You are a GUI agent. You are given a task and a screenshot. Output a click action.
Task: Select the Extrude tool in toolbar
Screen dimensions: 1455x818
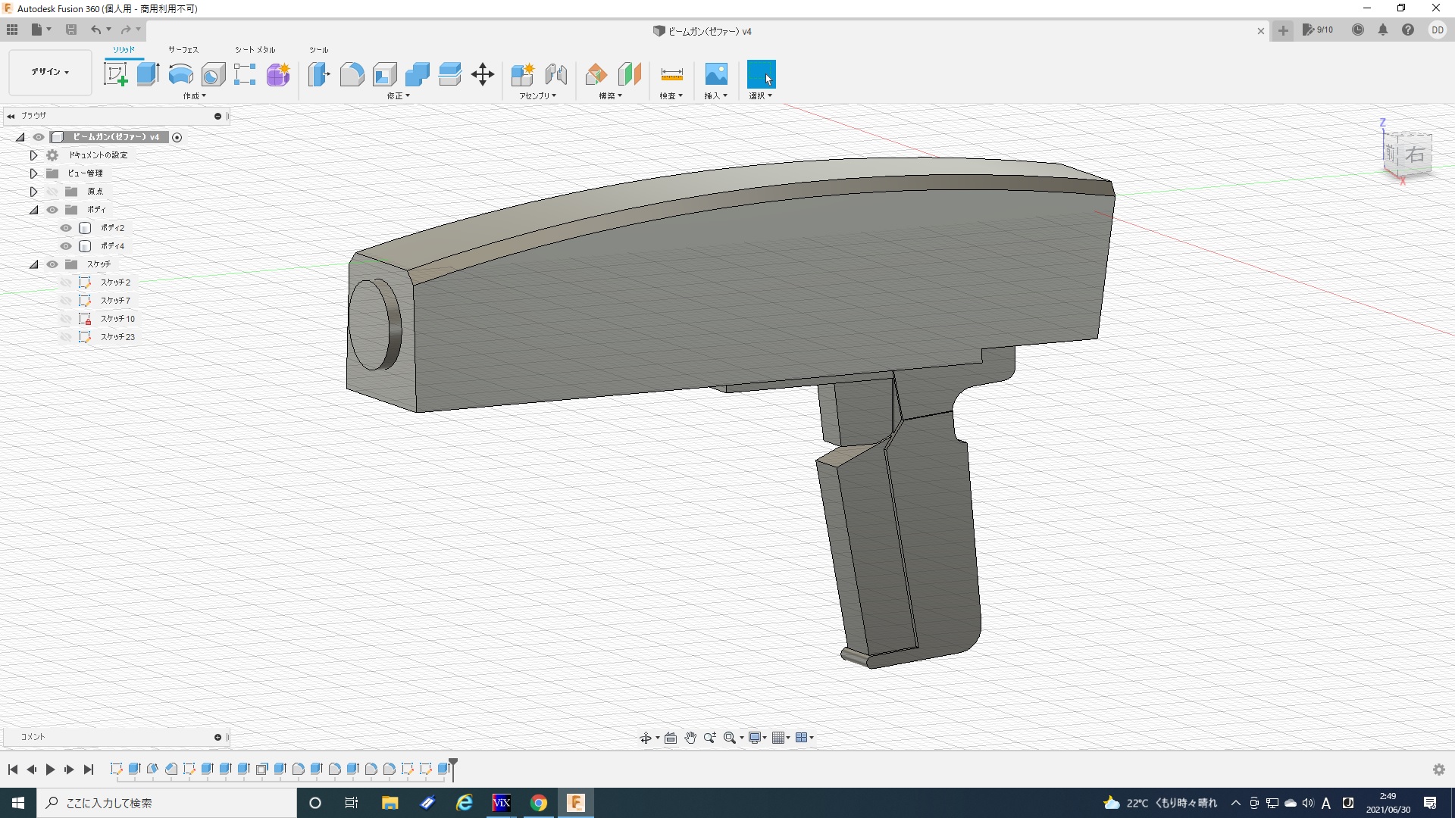[148, 74]
